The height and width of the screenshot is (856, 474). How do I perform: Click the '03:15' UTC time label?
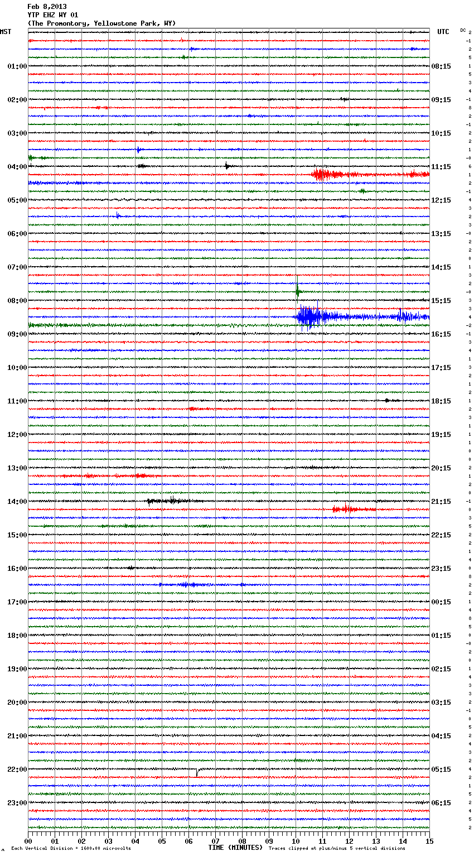click(x=441, y=703)
